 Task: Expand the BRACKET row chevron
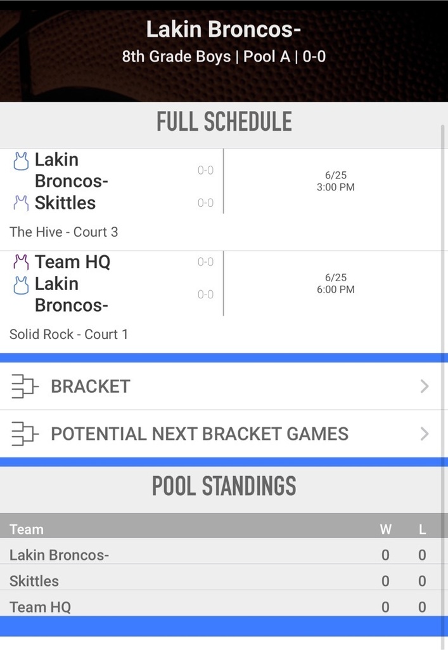425,386
